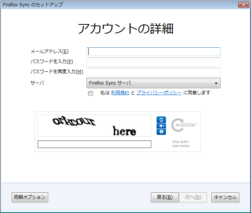Click the 'stop spam. read books.' text
The width and height of the screenshot is (251, 213).
point(181,144)
